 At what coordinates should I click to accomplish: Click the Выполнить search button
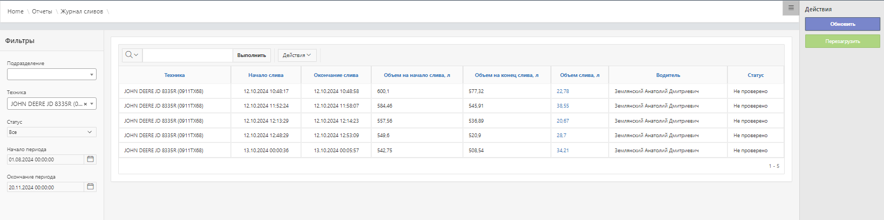pyautogui.click(x=251, y=55)
